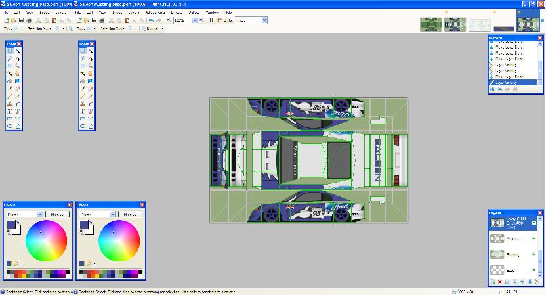Click the Layers panel scrollbar
The image size is (546, 295).
tap(540, 247)
